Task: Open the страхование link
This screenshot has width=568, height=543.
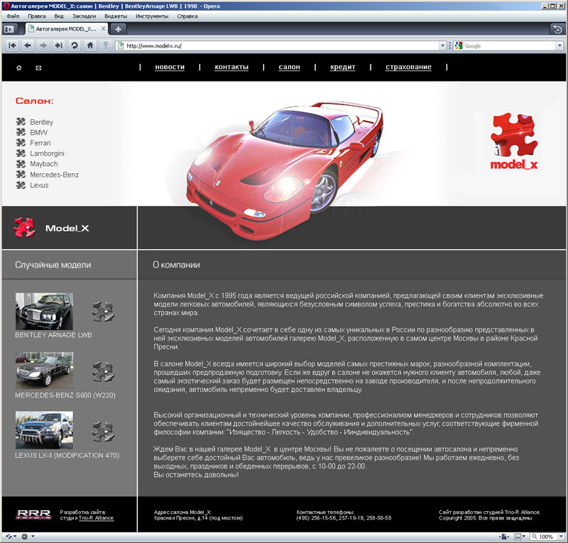Action: (x=408, y=67)
